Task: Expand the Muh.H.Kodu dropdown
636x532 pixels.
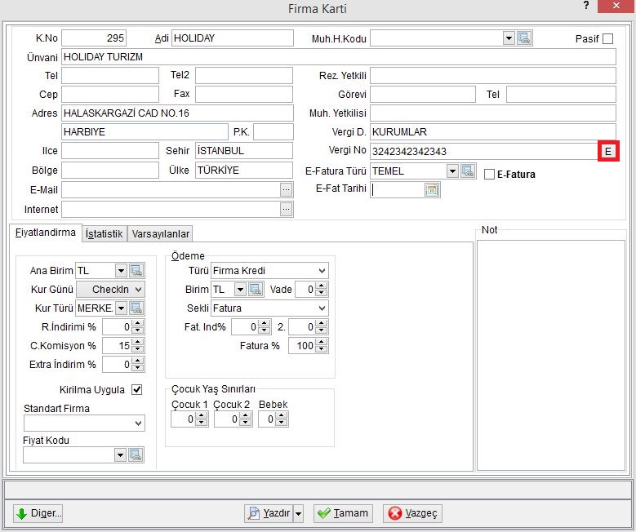Action: coord(509,38)
